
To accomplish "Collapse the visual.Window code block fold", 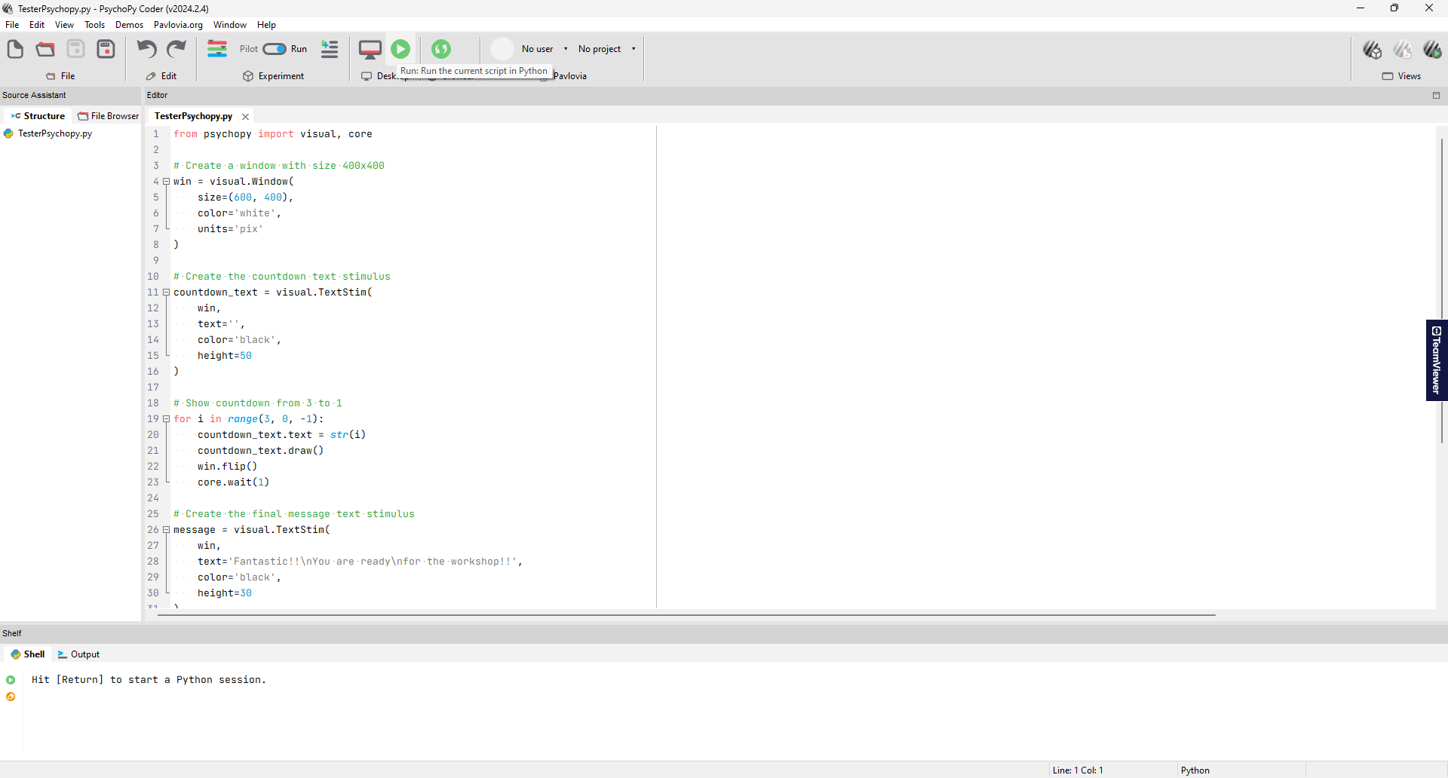I will [166, 182].
